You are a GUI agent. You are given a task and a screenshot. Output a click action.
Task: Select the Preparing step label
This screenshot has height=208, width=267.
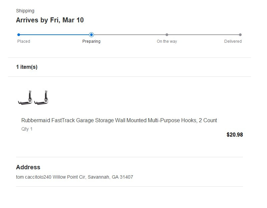(x=91, y=41)
